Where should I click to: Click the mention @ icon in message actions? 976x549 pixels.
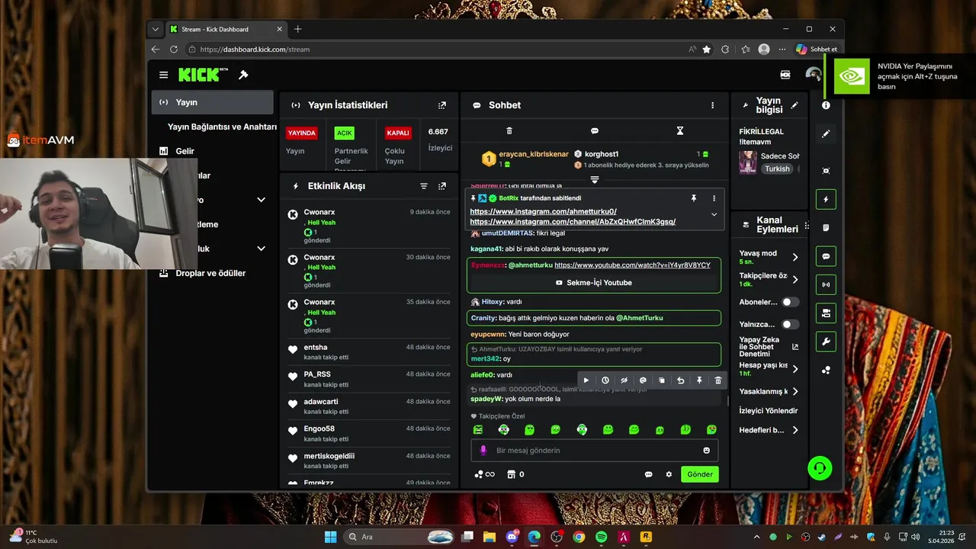click(643, 380)
